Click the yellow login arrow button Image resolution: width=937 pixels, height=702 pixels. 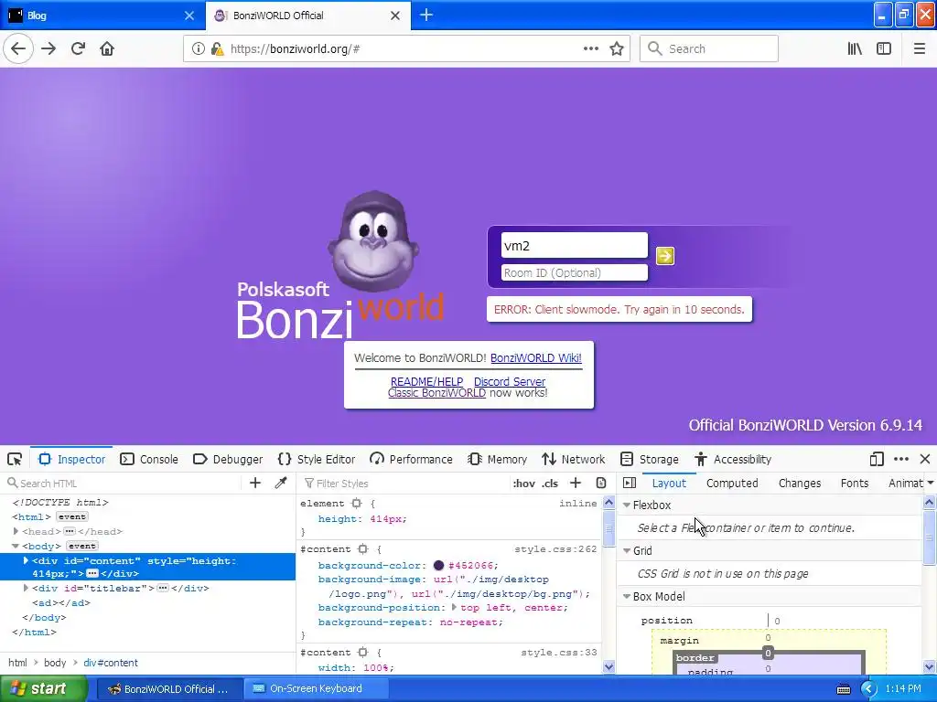pos(665,256)
